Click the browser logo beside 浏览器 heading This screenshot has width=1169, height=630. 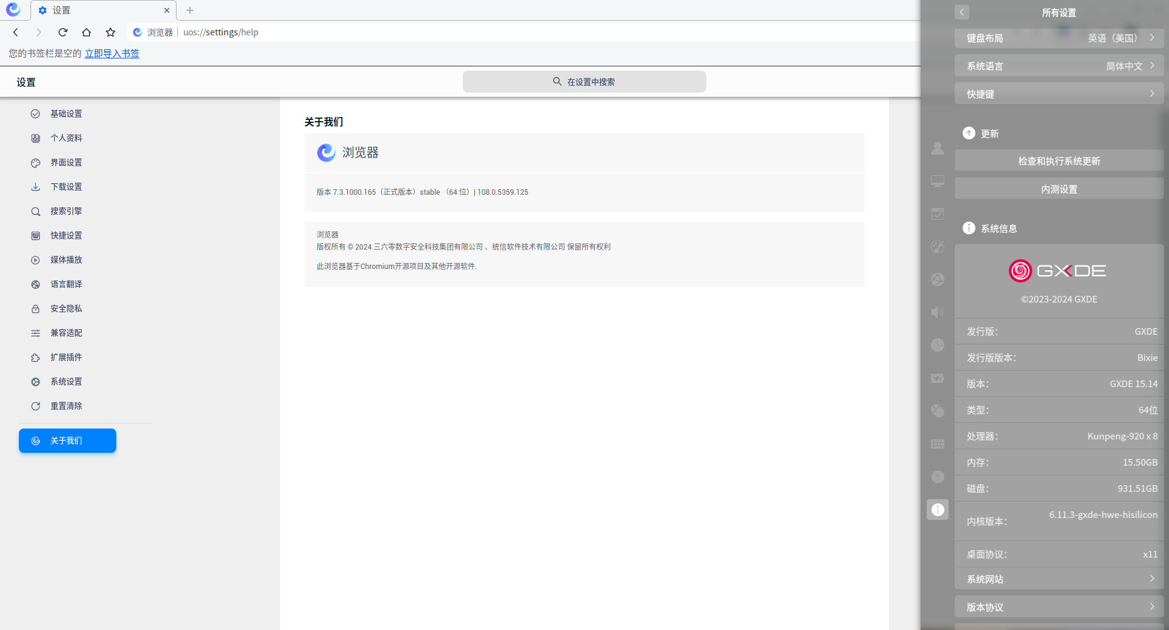(326, 152)
